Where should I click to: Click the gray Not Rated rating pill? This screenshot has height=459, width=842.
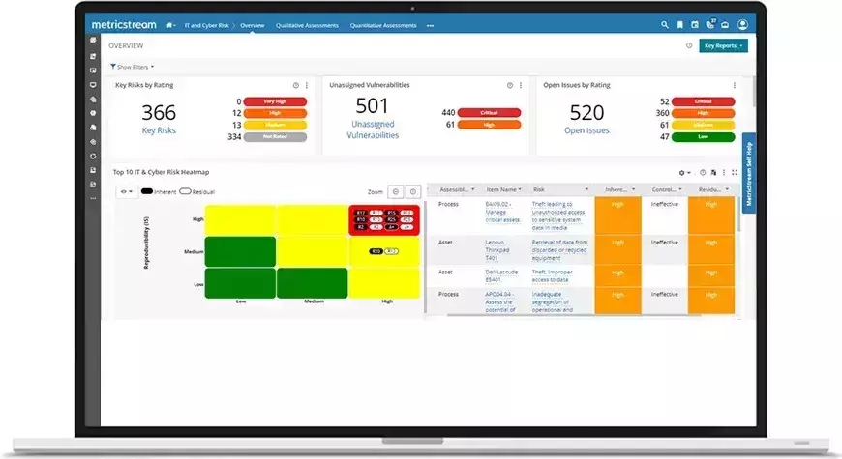tap(275, 137)
